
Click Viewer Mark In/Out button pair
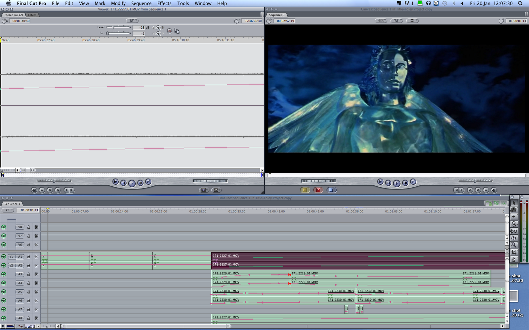(69, 190)
